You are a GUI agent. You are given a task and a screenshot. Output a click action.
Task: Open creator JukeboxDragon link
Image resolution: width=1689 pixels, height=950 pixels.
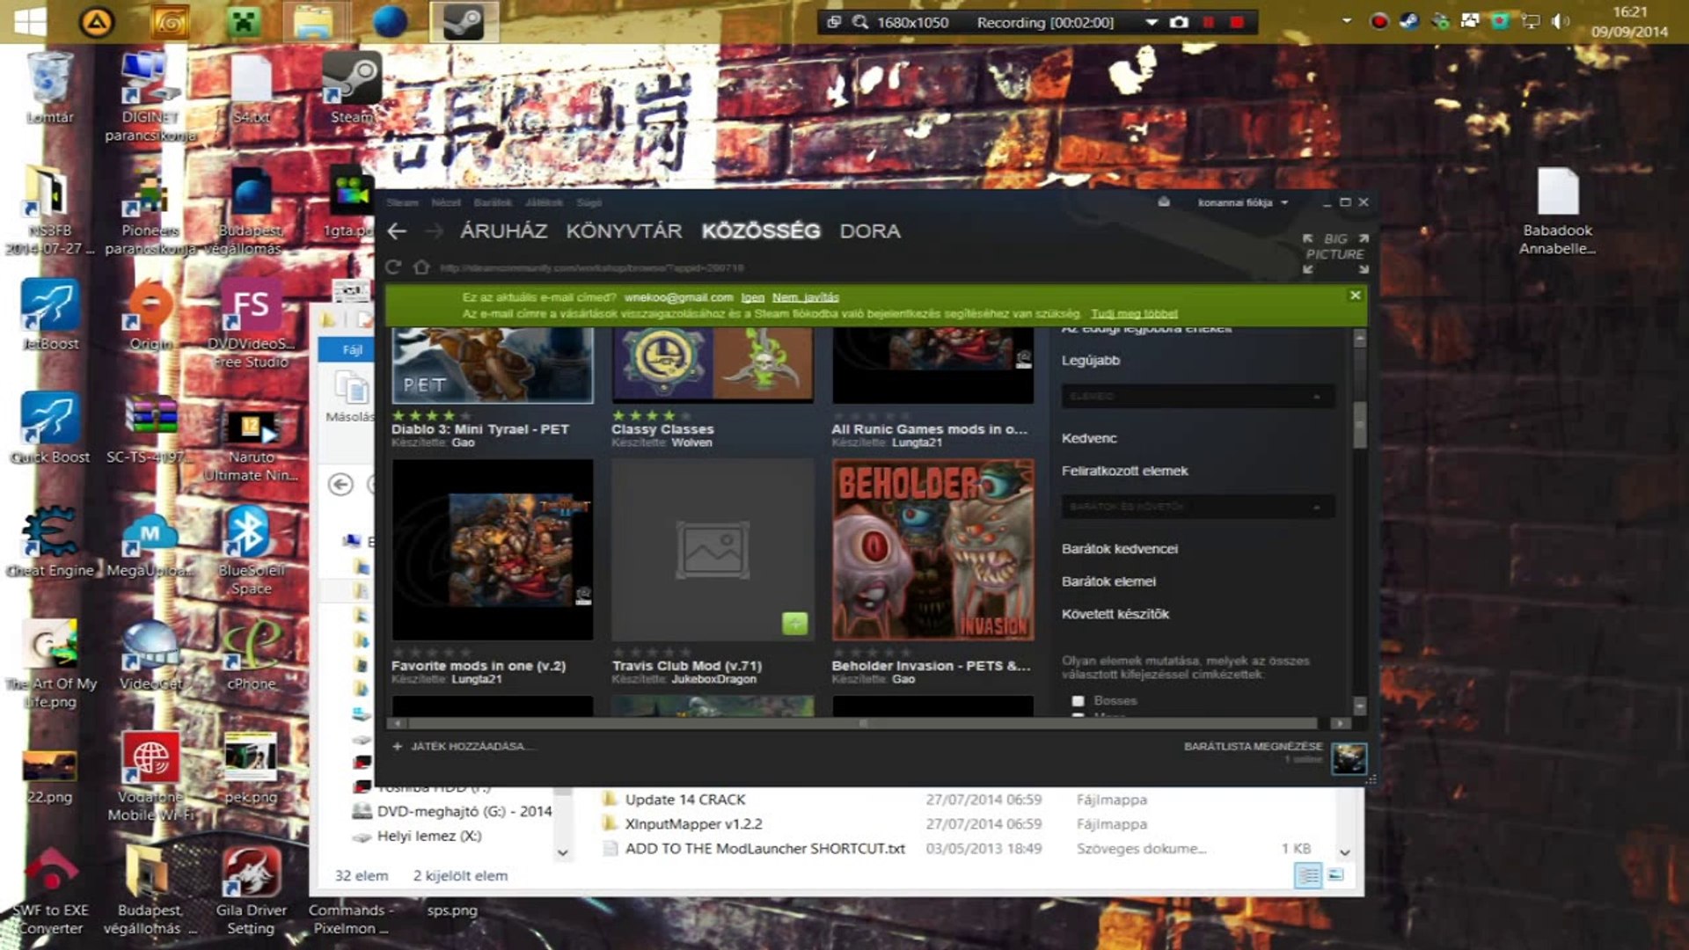pos(713,679)
